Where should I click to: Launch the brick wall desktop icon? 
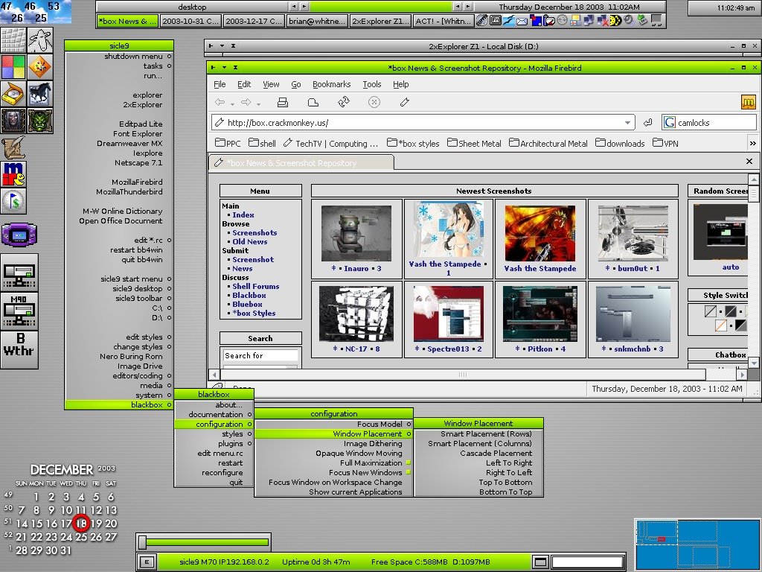pyautogui.click(x=13, y=40)
